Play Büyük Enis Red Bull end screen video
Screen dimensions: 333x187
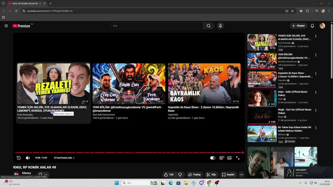pos(129,84)
